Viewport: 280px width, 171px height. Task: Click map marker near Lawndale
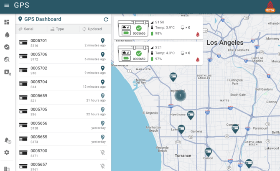pyautogui.click(x=181, y=129)
